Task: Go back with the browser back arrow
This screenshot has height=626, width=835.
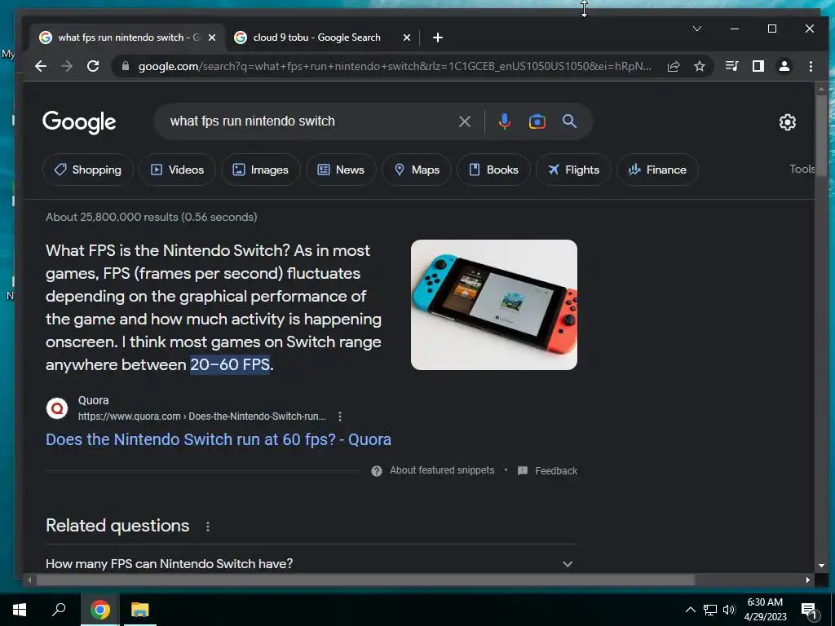Action: pyautogui.click(x=41, y=66)
